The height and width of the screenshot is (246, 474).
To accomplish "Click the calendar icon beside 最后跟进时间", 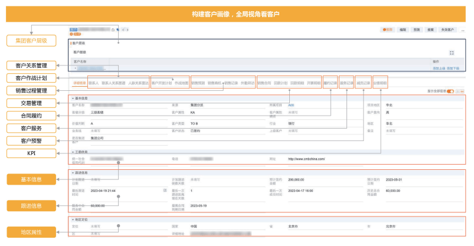I will [165, 191].
